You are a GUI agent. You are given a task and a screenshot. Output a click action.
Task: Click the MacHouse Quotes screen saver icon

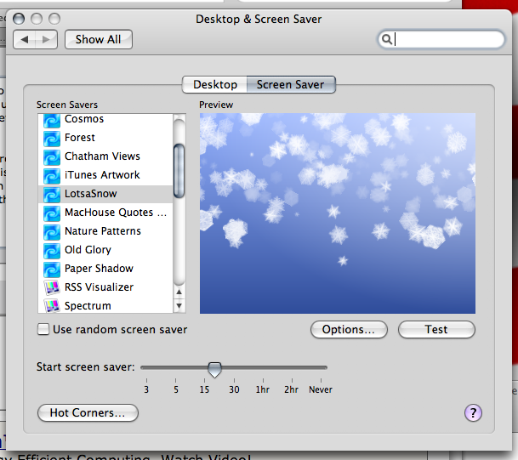pyautogui.click(x=52, y=213)
